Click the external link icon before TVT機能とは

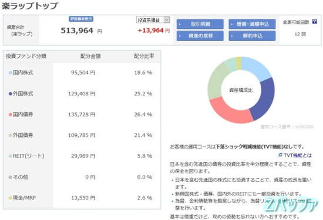click(x=280, y=155)
